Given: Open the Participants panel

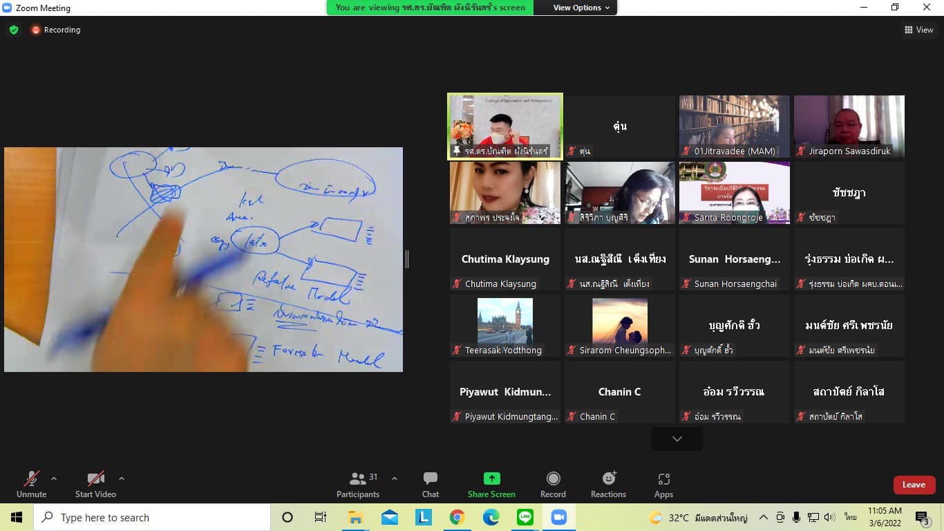Looking at the screenshot, I should 358,484.
